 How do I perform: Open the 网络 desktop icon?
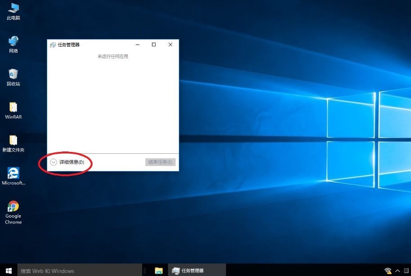point(13,43)
